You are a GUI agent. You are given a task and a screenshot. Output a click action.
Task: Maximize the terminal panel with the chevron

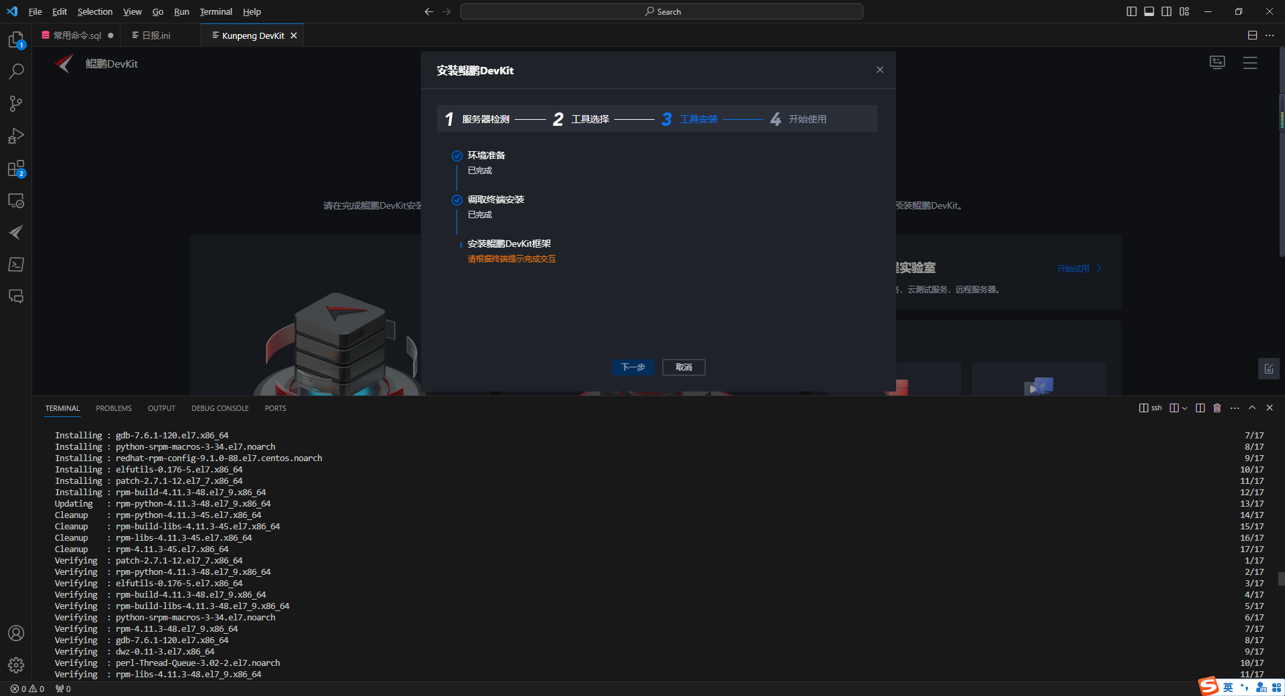click(1252, 408)
